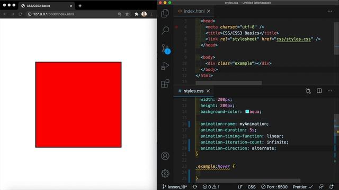The width and height of the screenshot is (339, 190).
Task: Change the LF end-of-line setting
Action: pyautogui.click(x=240, y=187)
